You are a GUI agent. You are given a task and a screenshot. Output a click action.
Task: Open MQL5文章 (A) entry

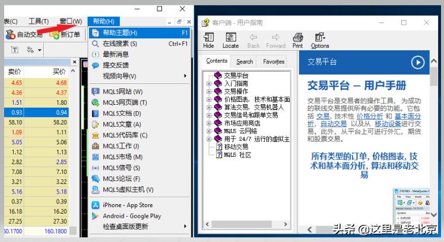(x=139, y=124)
